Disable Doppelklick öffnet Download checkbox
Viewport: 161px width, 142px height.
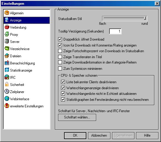60,39
